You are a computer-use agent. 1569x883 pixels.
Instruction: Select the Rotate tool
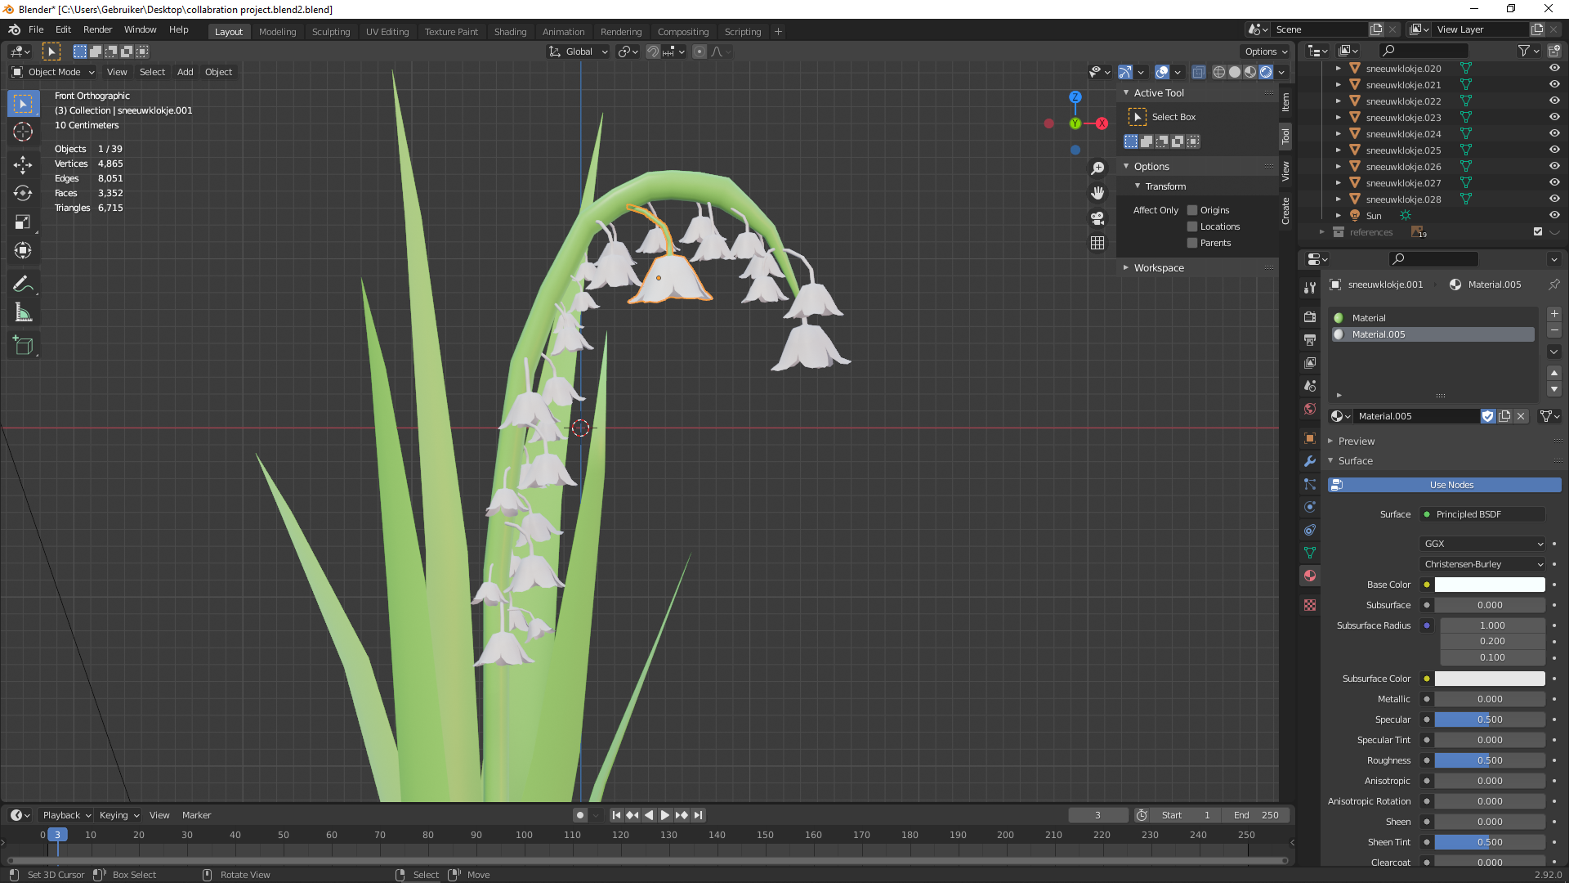(23, 194)
